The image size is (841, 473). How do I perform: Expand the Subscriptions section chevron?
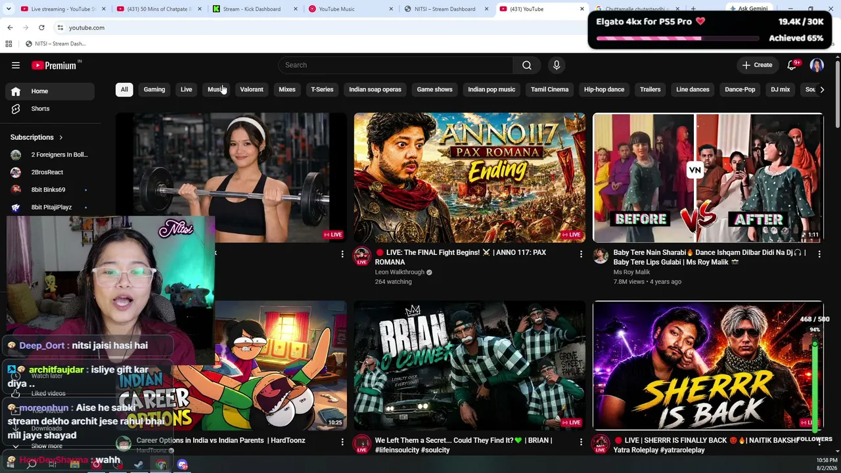click(61, 137)
